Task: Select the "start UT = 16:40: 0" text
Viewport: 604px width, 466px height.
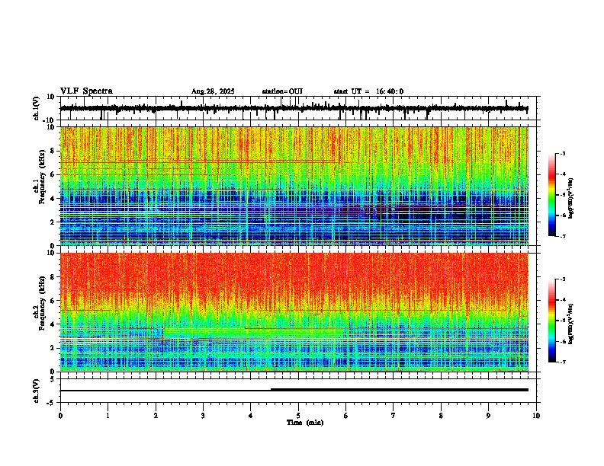Action: tap(368, 91)
